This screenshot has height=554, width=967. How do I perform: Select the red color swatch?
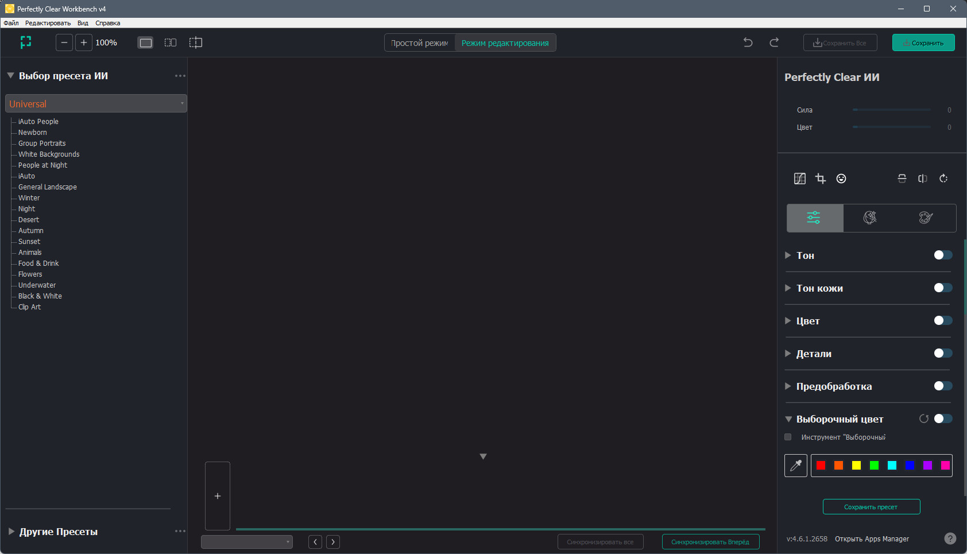[821, 466]
